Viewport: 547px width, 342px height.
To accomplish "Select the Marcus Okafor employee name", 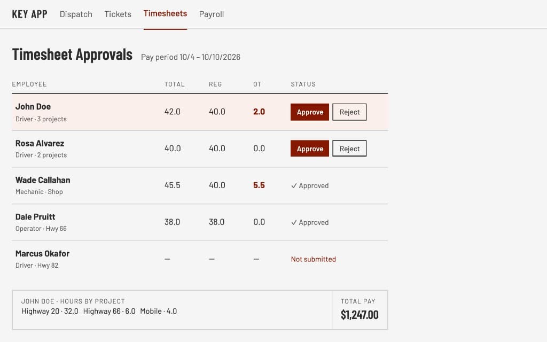I will 42,254.
